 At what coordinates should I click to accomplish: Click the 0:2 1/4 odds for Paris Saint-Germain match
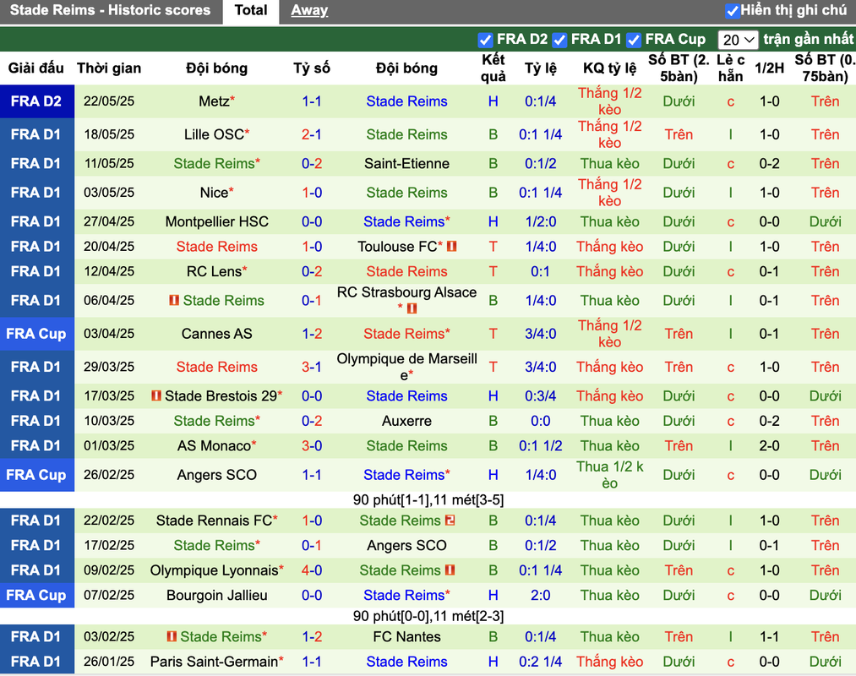pos(541,662)
